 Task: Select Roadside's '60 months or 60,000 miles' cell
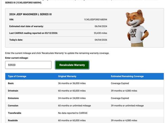pos(72,120)
